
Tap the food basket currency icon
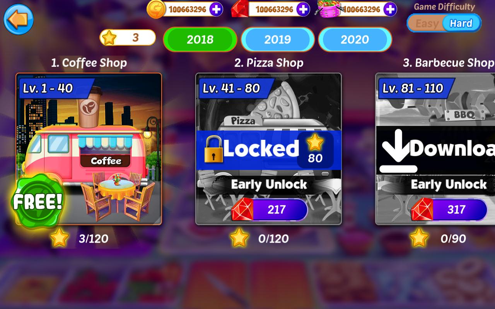(329, 9)
